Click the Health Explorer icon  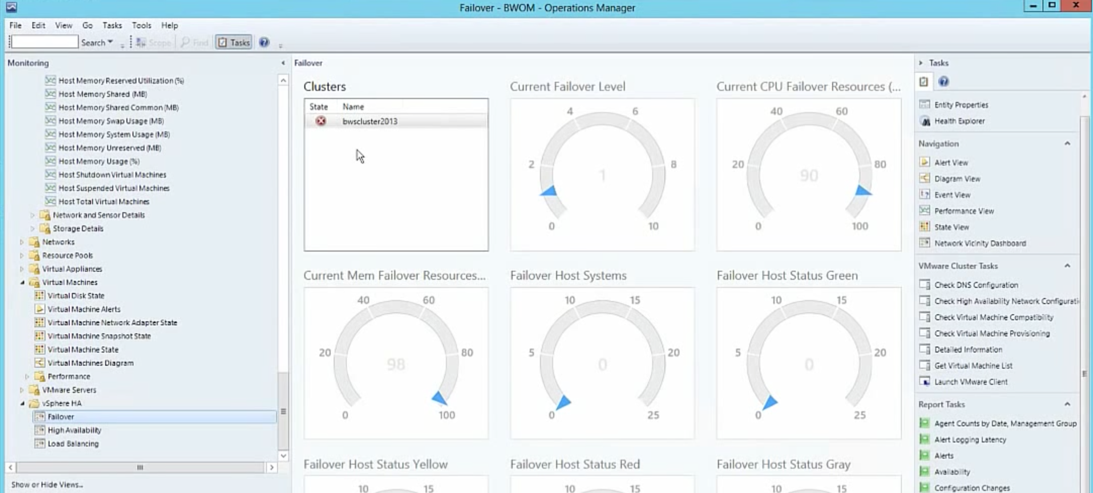(x=925, y=121)
